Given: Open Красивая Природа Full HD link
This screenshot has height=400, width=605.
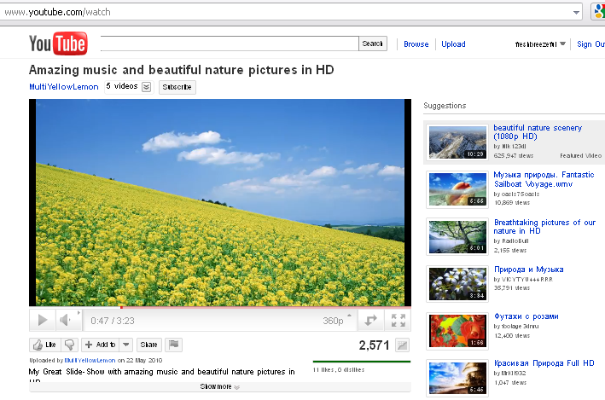Looking at the screenshot, I should [544, 363].
